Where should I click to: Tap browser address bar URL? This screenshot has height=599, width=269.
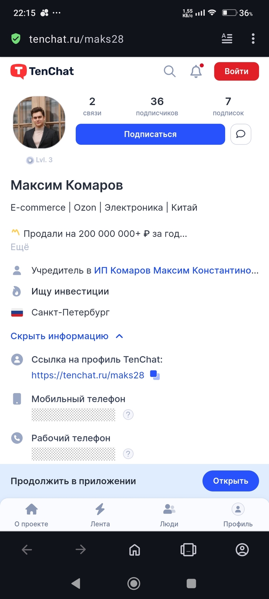tap(76, 39)
